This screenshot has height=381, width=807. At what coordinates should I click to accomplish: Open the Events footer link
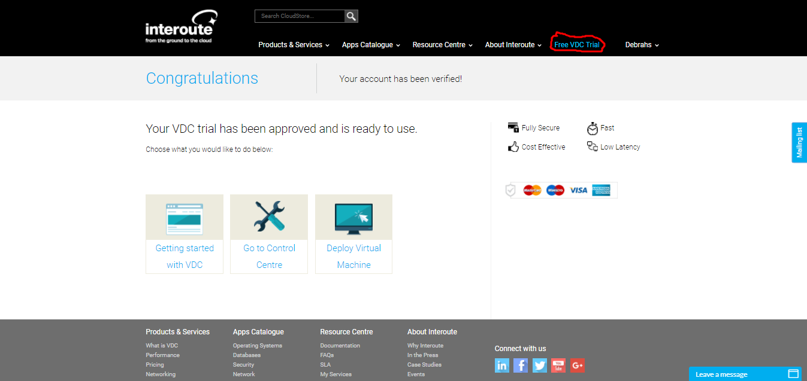416,374
